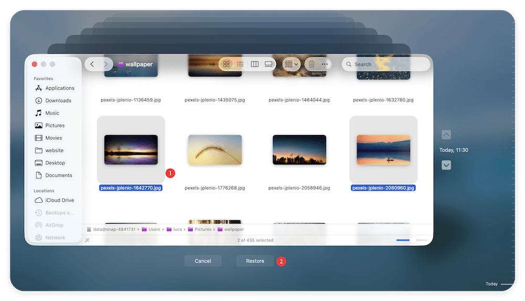Open Downloads in sidebar
Screen dimensions: 525x301
pos(54,100)
